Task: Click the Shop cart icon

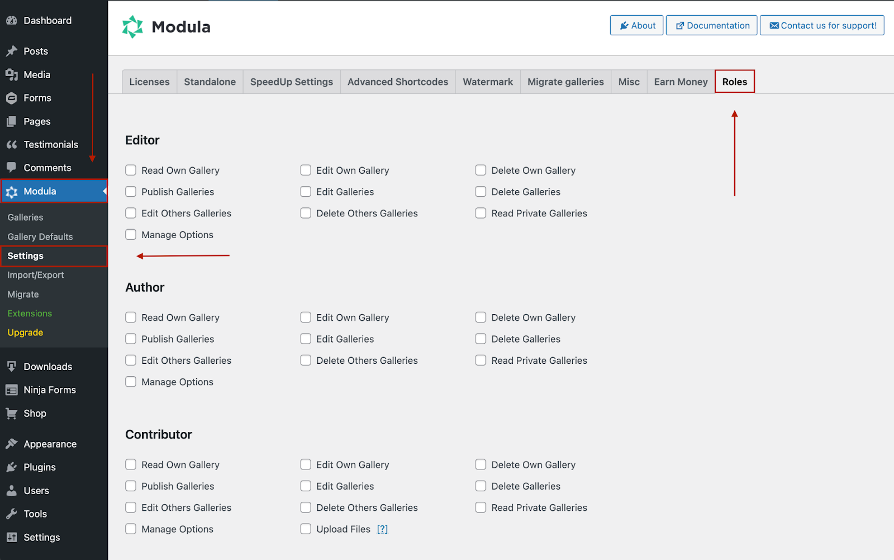Action: [x=12, y=414]
